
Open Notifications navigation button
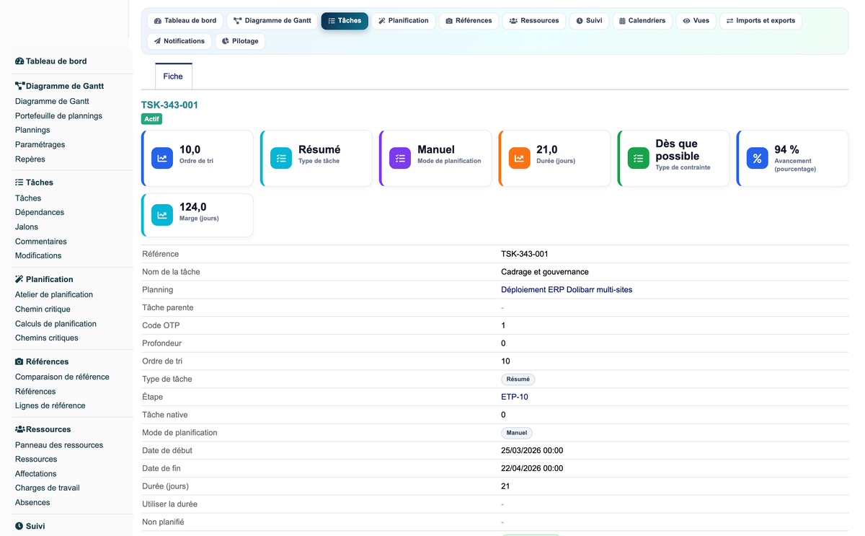pyautogui.click(x=179, y=41)
